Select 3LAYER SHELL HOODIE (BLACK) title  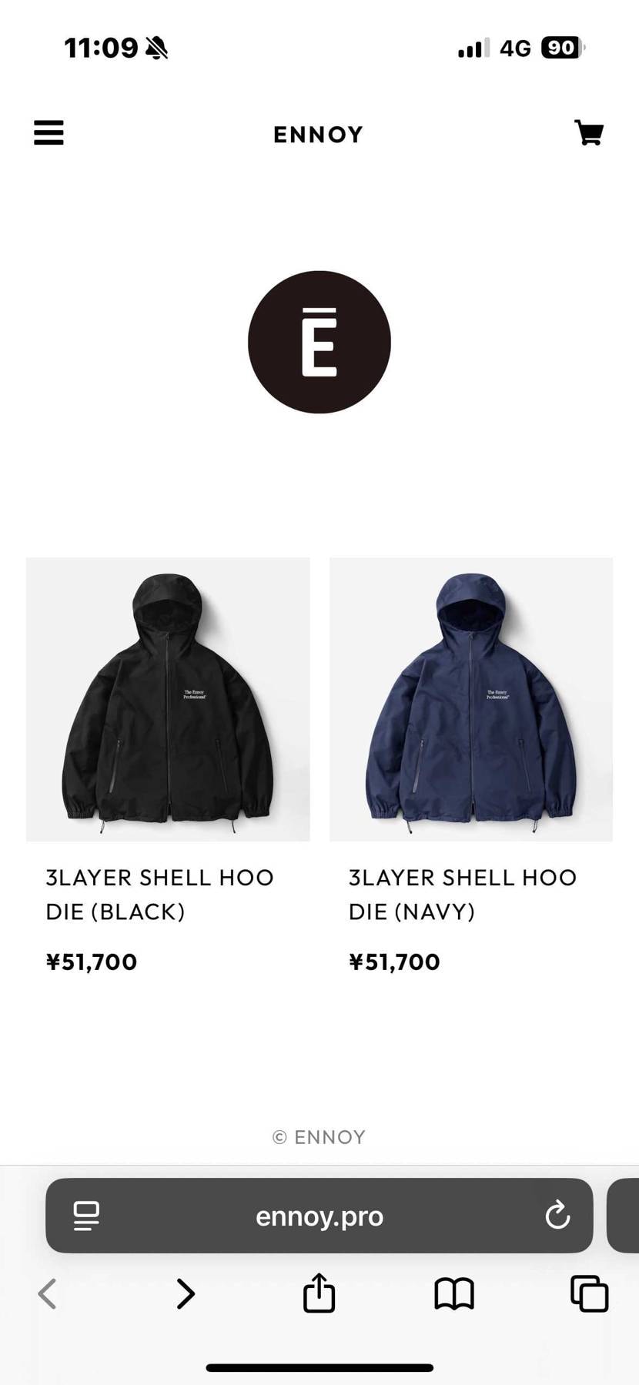160,895
